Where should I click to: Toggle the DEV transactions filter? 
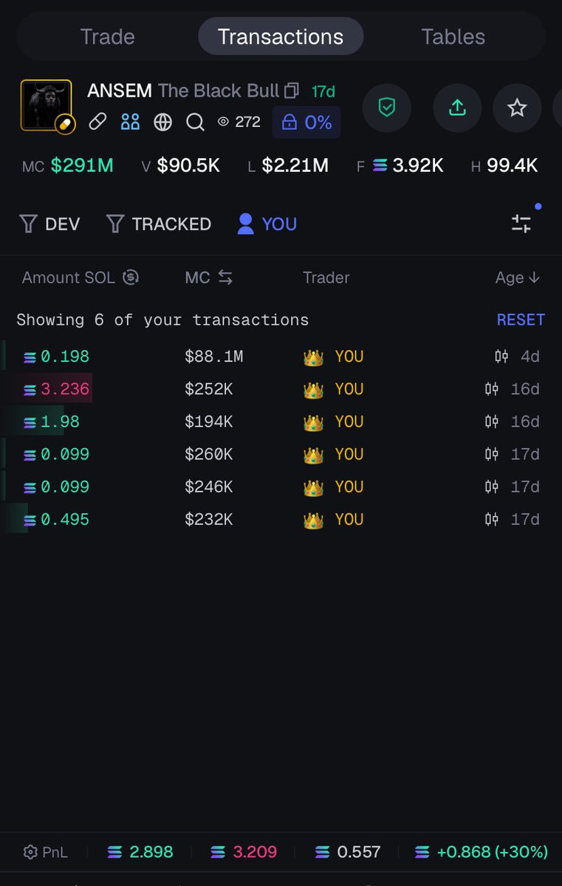(x=49, y=224)
